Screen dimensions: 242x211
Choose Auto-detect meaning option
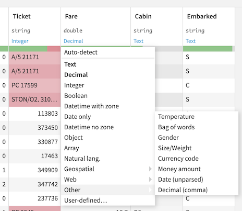108,52
